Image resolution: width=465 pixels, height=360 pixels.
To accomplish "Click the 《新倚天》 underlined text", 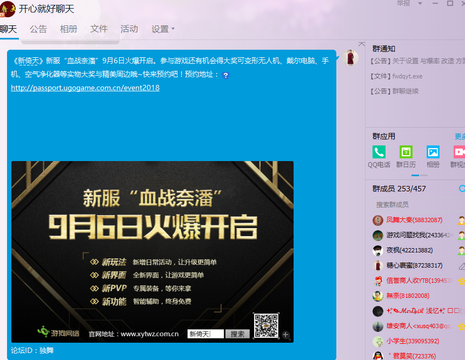I will tap(28, 61).
